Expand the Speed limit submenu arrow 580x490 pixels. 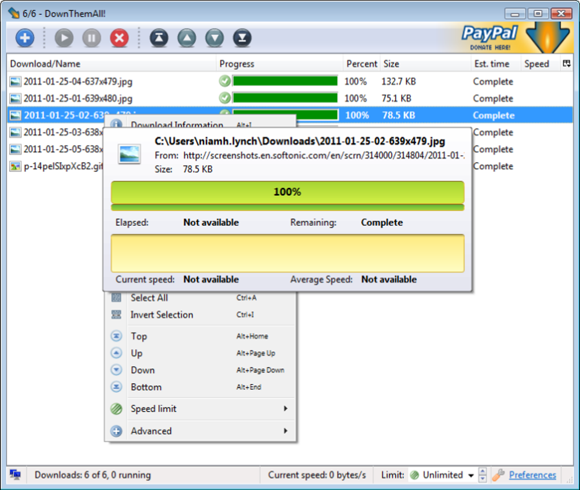point(285,409)
